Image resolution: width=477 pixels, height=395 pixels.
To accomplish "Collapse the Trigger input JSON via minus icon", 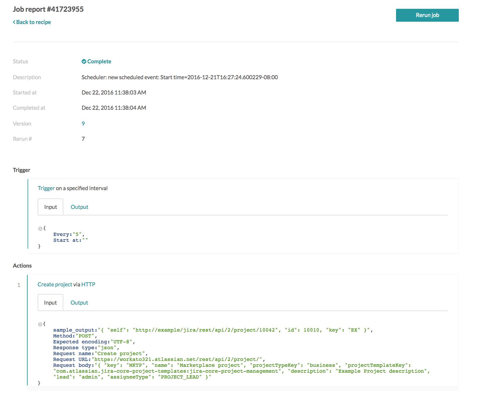I will tap(40, 228).
